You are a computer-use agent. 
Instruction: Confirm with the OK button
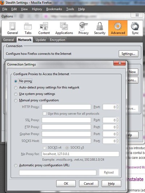click(66, 184)
